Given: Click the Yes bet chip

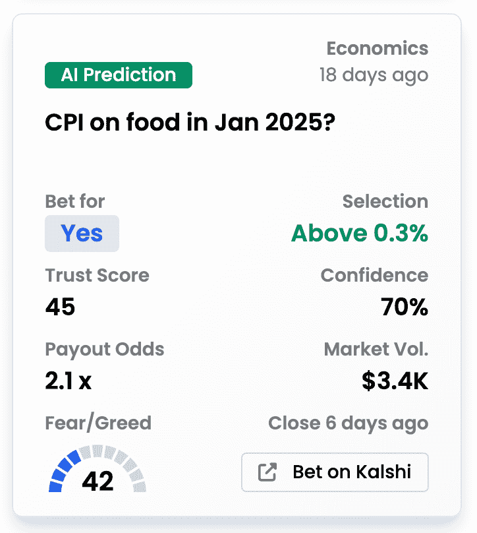Looking at the screenshot, I should [82, 234].
